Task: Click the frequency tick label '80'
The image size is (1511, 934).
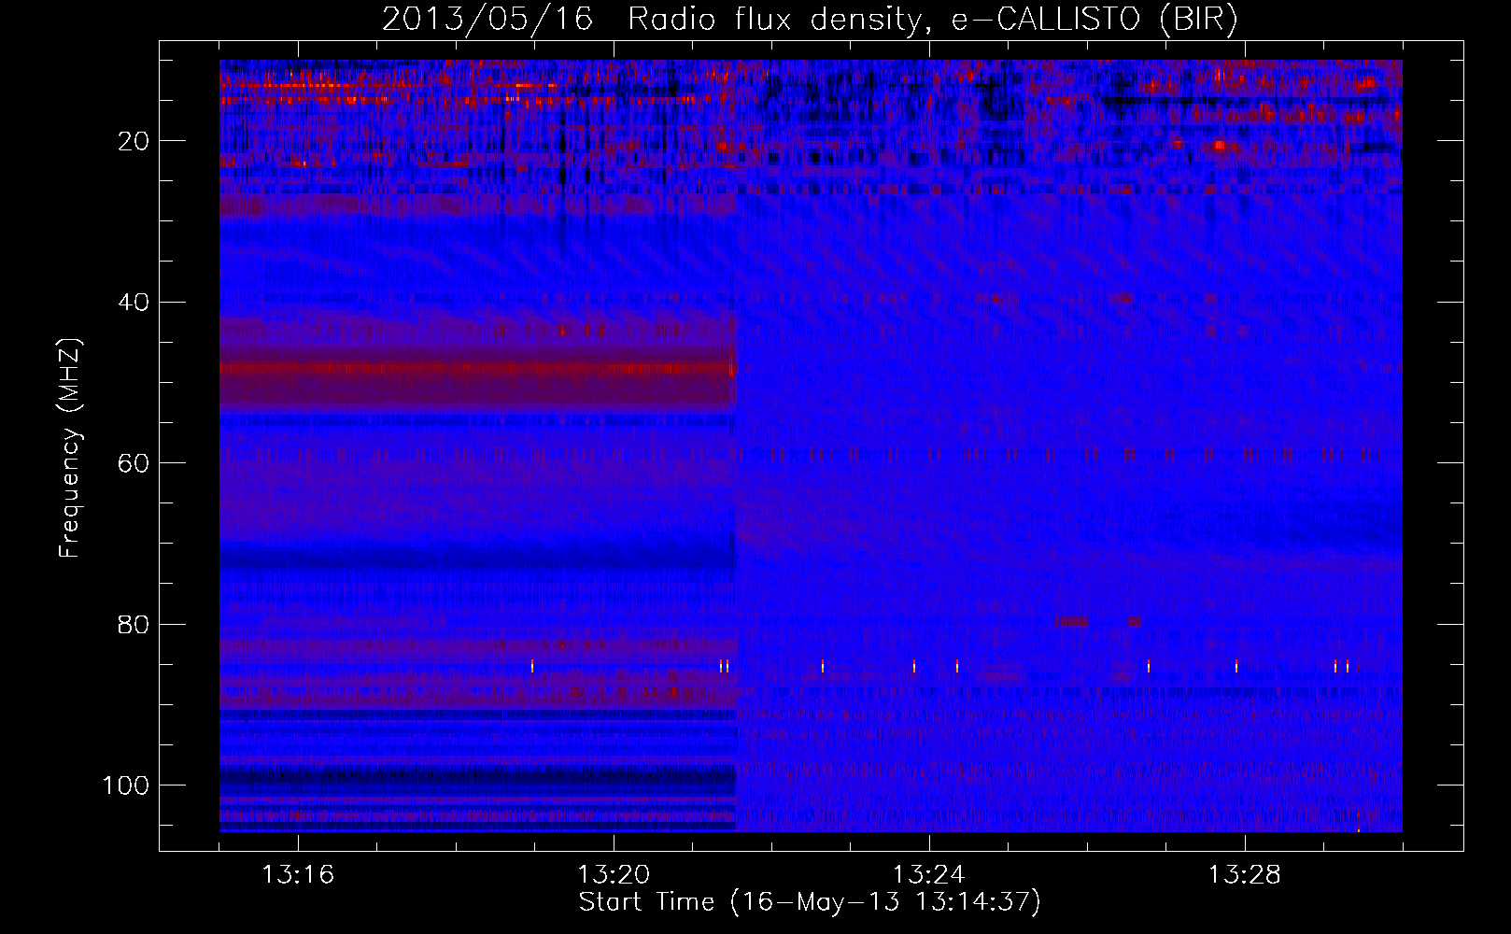Action: [134, 624]
